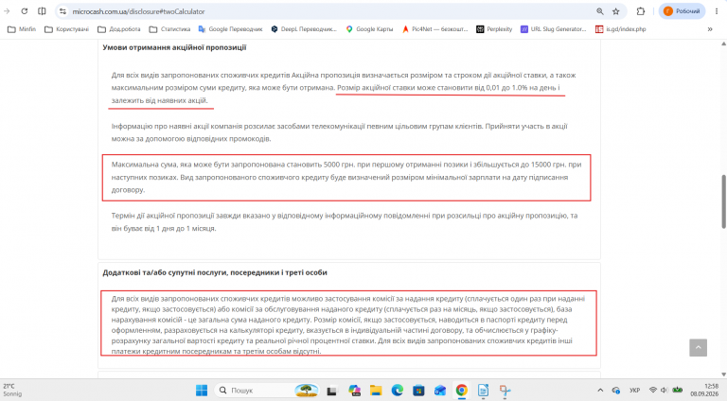This screenshot has width=727, height=401.
Task: Expand the hidden bookmarks overflow chevron
Action: [710, 29]
